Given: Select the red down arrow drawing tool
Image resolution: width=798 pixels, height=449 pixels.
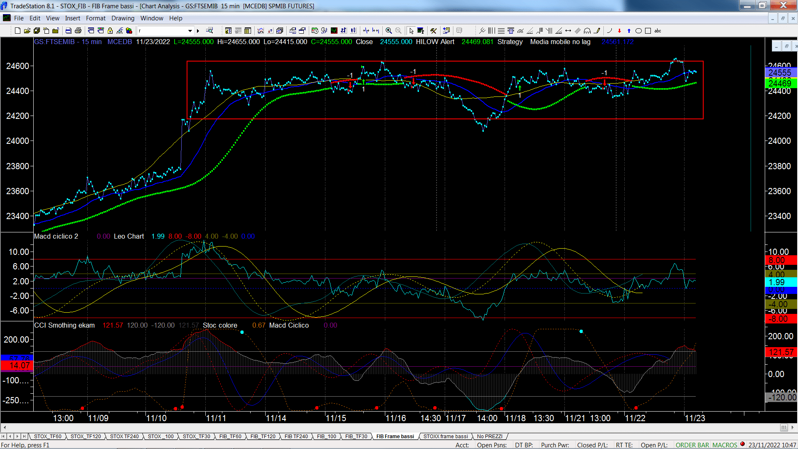Looking at the screenshot, I should click(x=619, y=31).
